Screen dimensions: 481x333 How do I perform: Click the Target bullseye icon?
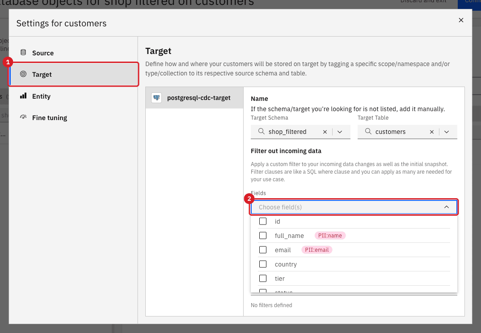[x=23, y=74]
